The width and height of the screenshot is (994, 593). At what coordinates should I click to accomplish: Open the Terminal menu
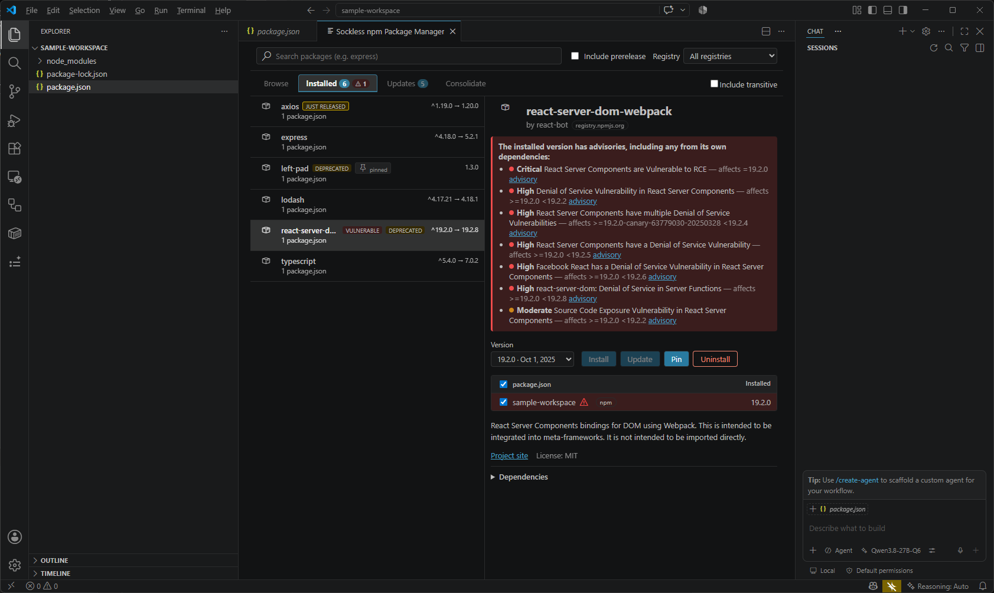tap(191, 10)
